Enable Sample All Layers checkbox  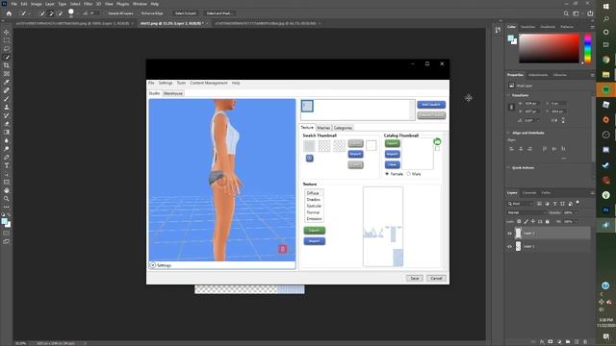[x=106, y=13]
